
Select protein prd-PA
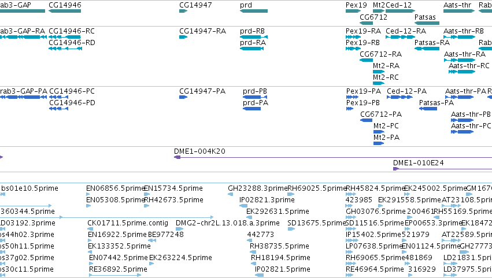coord(251,109)
